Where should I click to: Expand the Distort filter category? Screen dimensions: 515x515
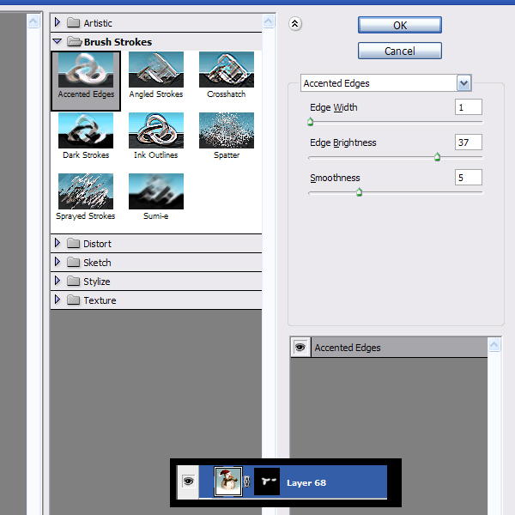tap(58, 244)
